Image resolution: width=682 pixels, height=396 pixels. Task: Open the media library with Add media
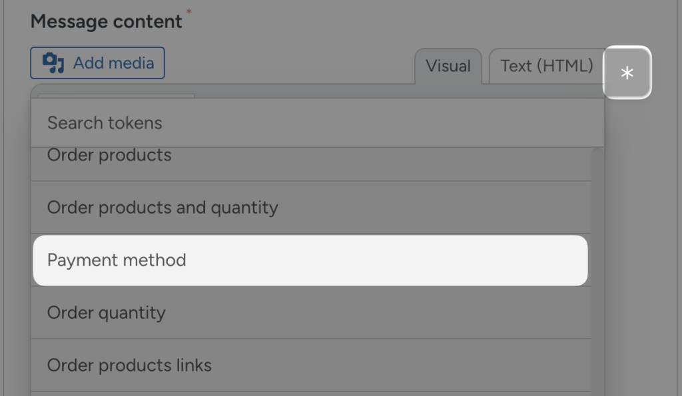coord(97,63)
